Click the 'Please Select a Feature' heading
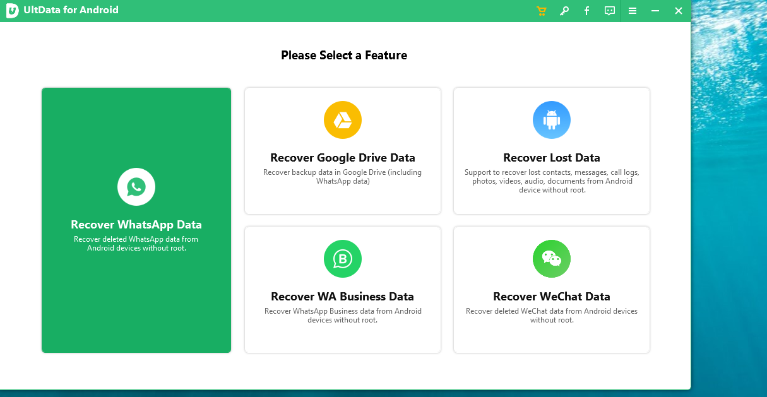767x397 pixels. (344, 56)
